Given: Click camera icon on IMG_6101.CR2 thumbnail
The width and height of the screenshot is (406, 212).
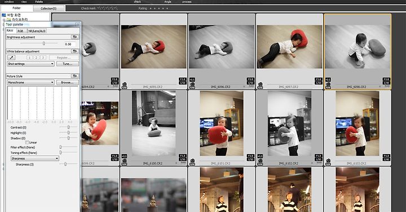Looking at the screenshot, I should click(x=192, y=161).
